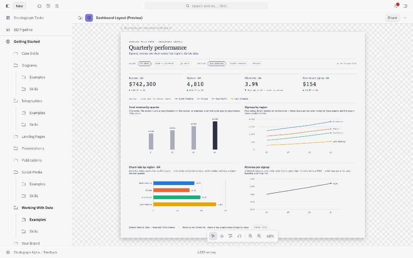
Task: Click the Share button
Action: pos(392,18)
